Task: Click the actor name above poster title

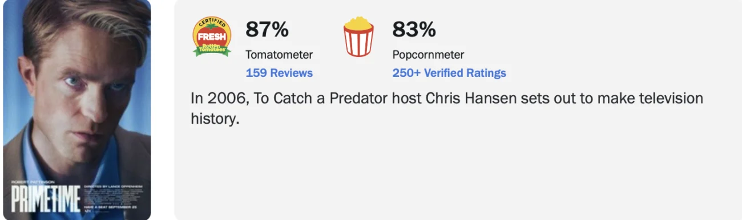Action: tap(33, 182)
